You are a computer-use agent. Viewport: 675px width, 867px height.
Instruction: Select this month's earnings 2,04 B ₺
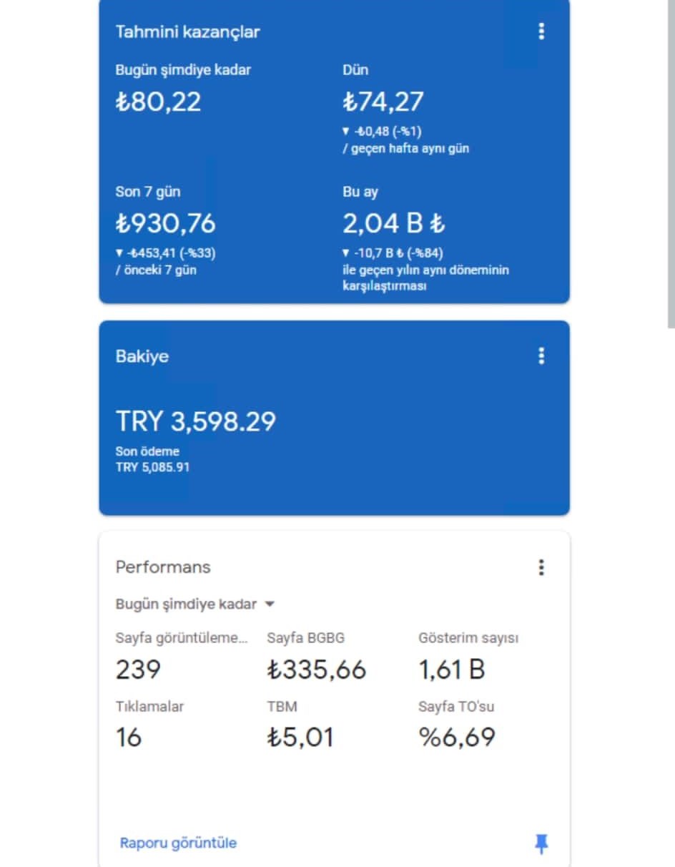click(x=394, y=224)
